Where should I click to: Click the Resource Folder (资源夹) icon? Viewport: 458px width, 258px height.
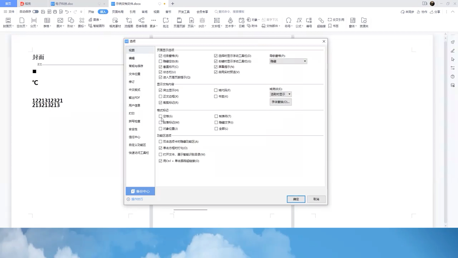click(x=364, y=23)
